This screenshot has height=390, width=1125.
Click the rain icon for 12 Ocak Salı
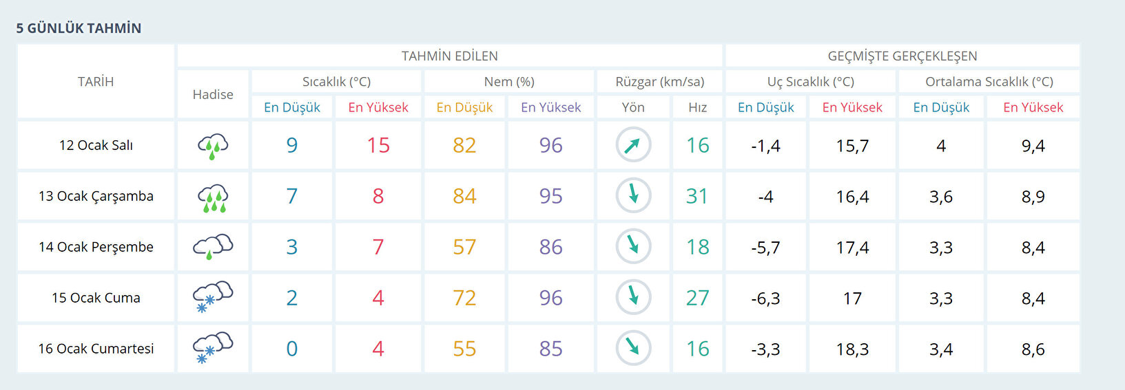213,146
